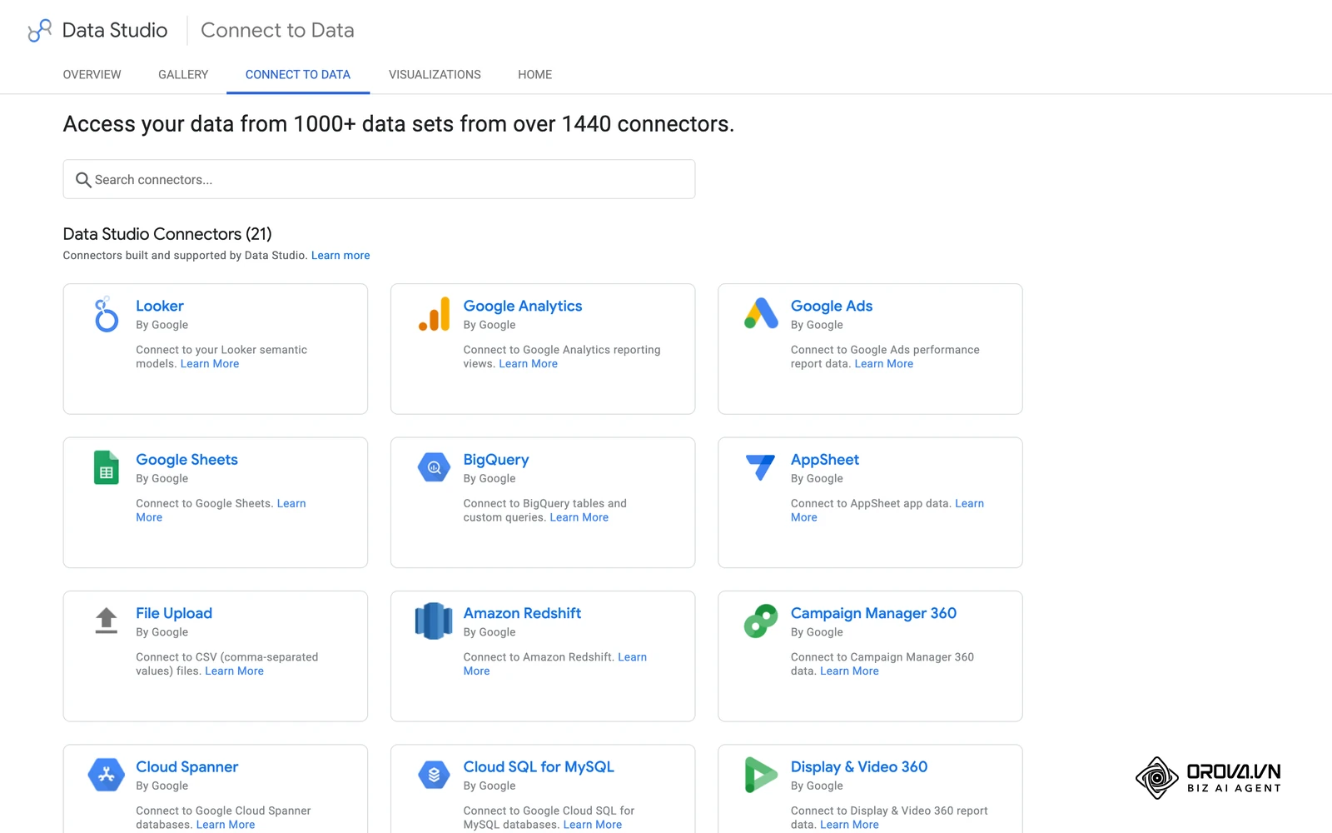Click Learn More in Campaign Manager 360 card
1332x833 pixels.
pyautogui.click(x=849, y=671)
